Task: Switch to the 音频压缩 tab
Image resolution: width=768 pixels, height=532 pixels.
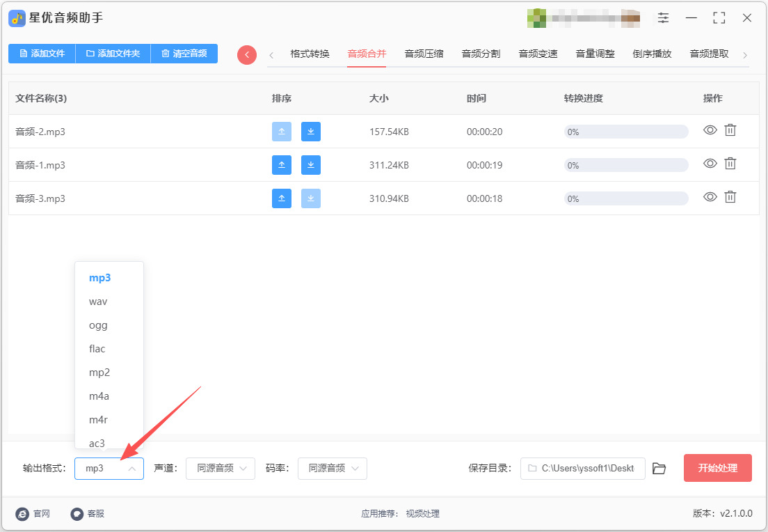Action: click(424, 54)
